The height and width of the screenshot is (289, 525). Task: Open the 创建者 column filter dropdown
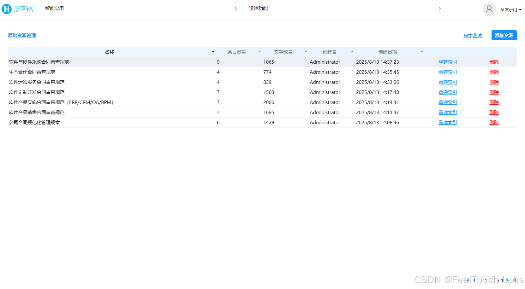coord(352,52)
